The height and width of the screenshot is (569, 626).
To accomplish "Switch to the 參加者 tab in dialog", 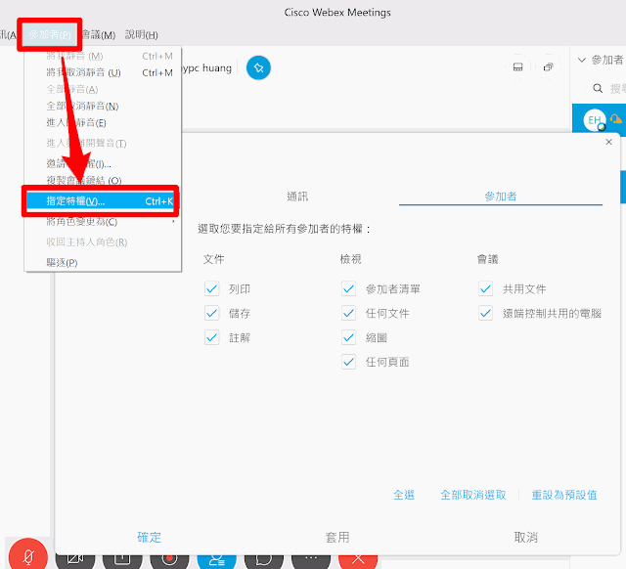I will (x=501, y=197).
